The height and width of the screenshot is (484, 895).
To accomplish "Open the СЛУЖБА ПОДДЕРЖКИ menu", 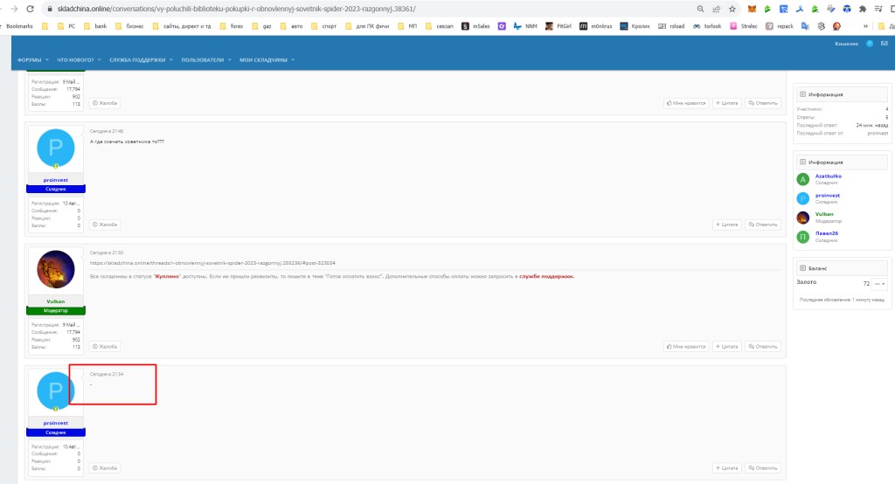I will pyautogui.click(x=137, y=60).
